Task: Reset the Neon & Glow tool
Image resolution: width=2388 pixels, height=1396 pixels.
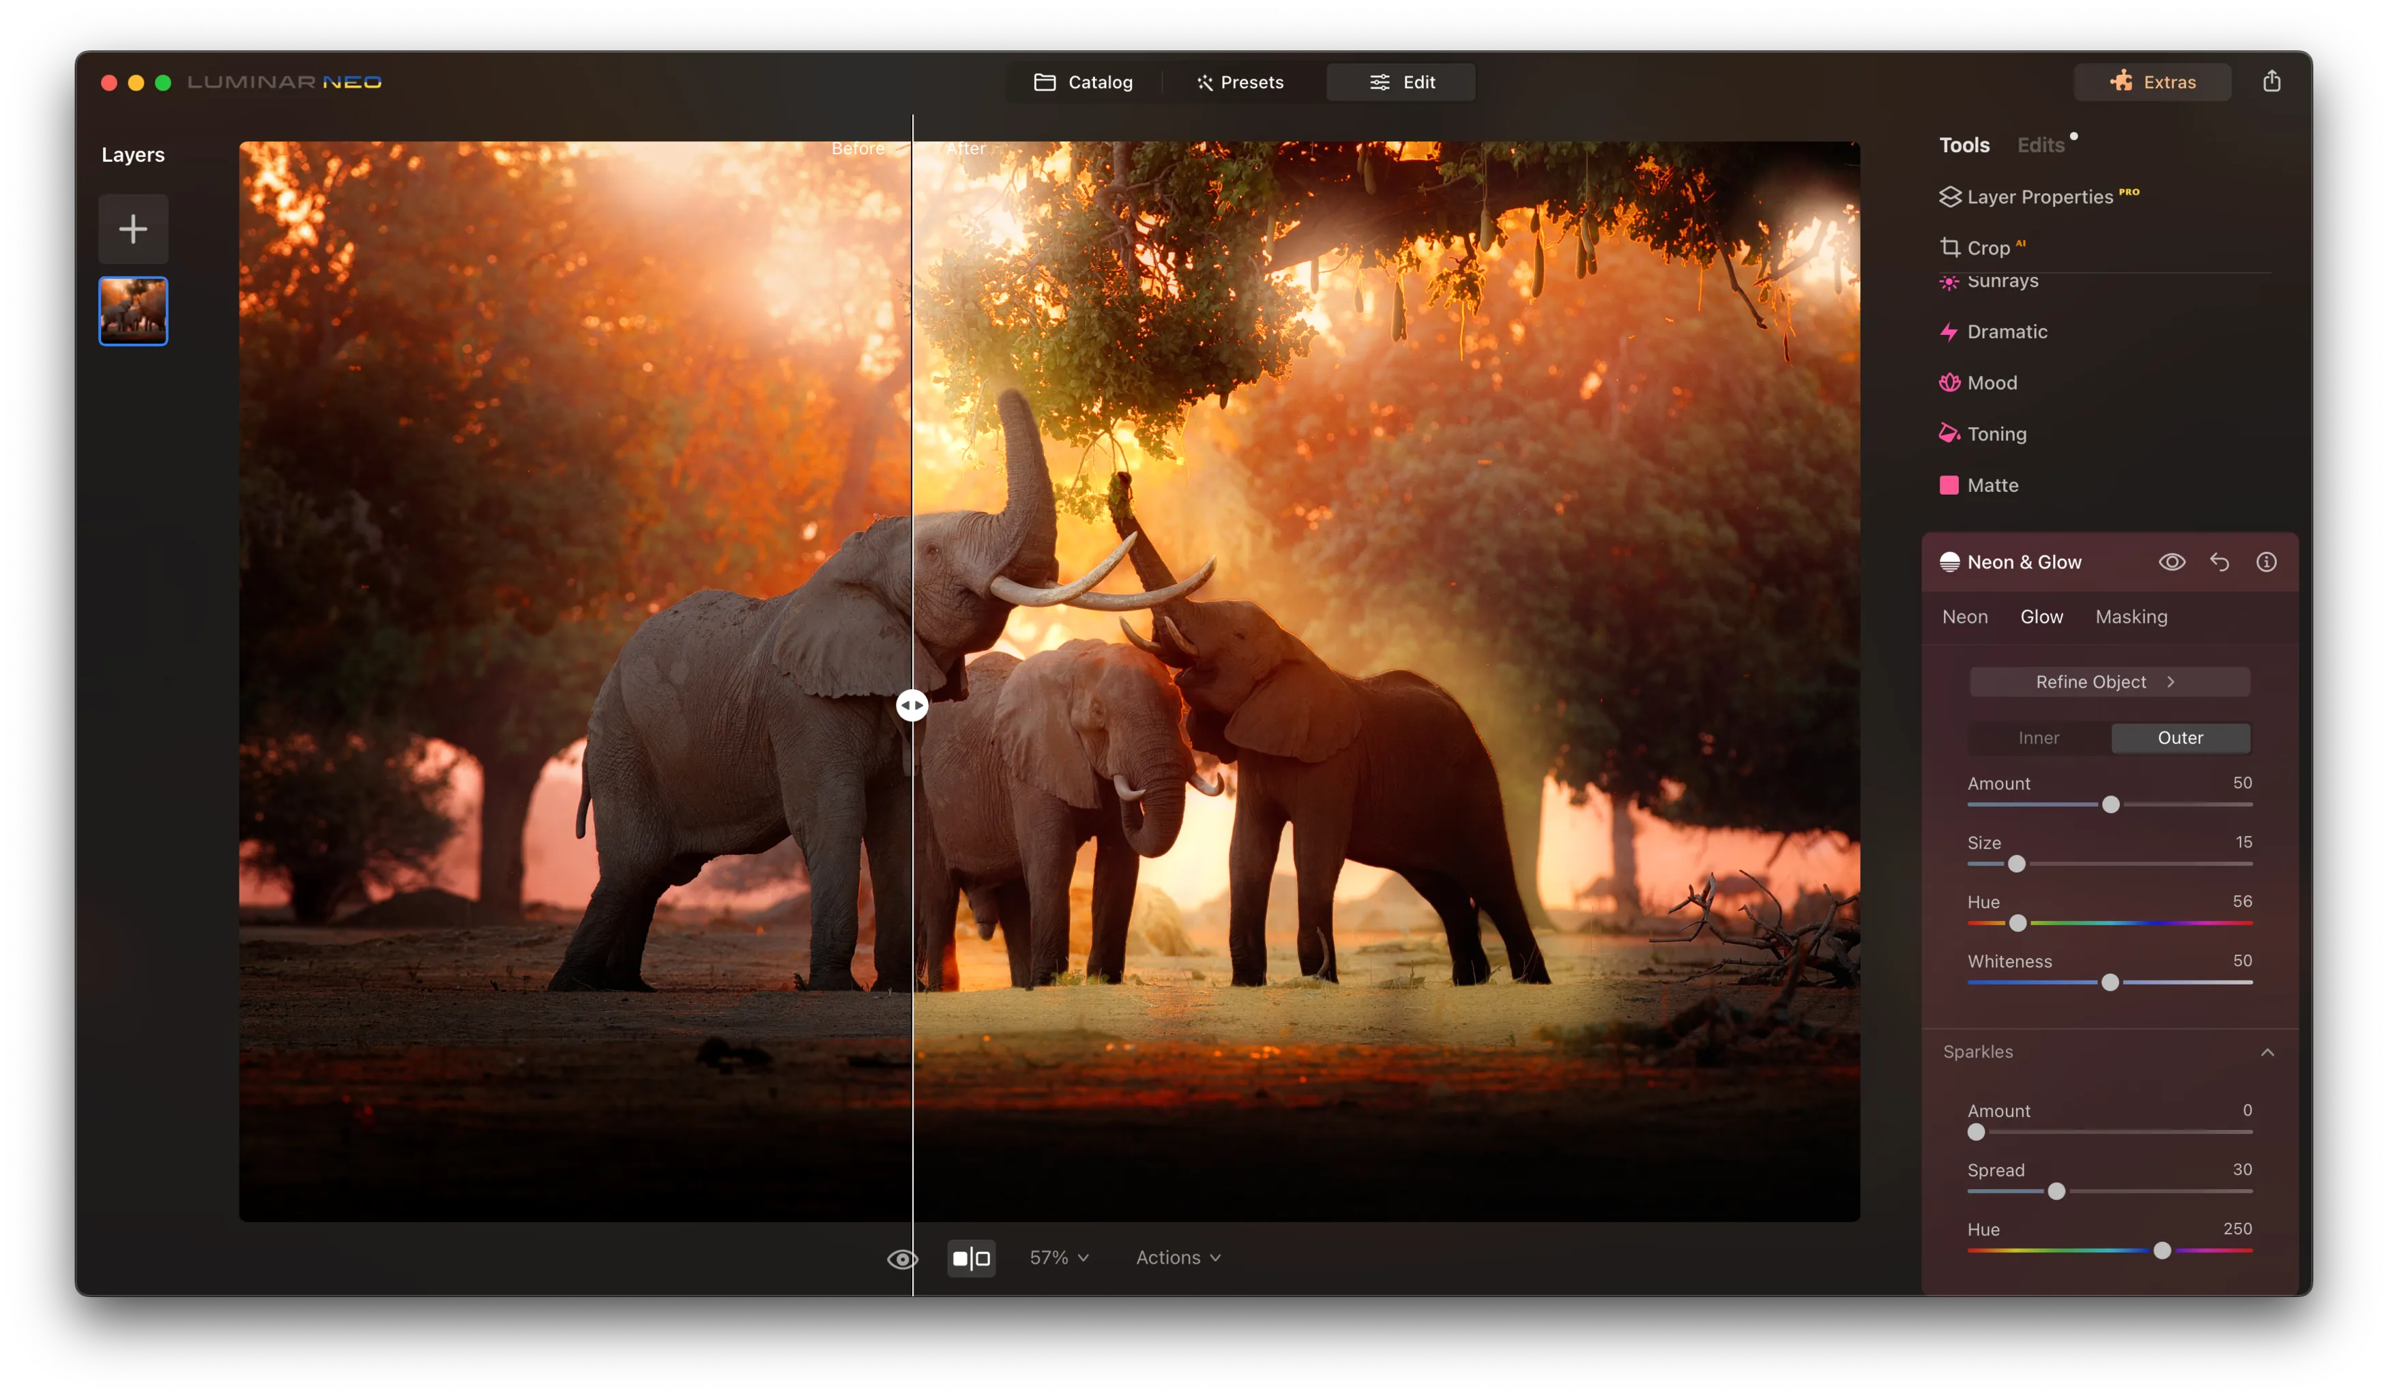Action: coord(2219,562)
